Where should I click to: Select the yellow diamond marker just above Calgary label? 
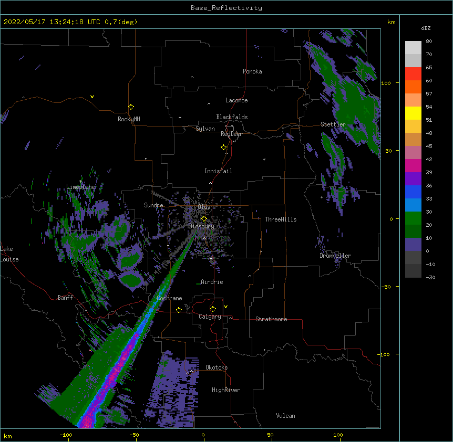[213, 309]
